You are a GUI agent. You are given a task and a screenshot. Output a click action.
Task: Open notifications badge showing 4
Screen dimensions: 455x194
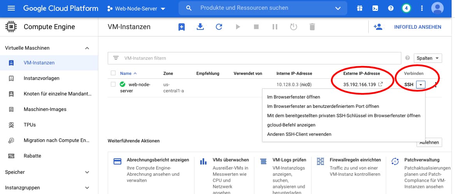tap(406, 9)
